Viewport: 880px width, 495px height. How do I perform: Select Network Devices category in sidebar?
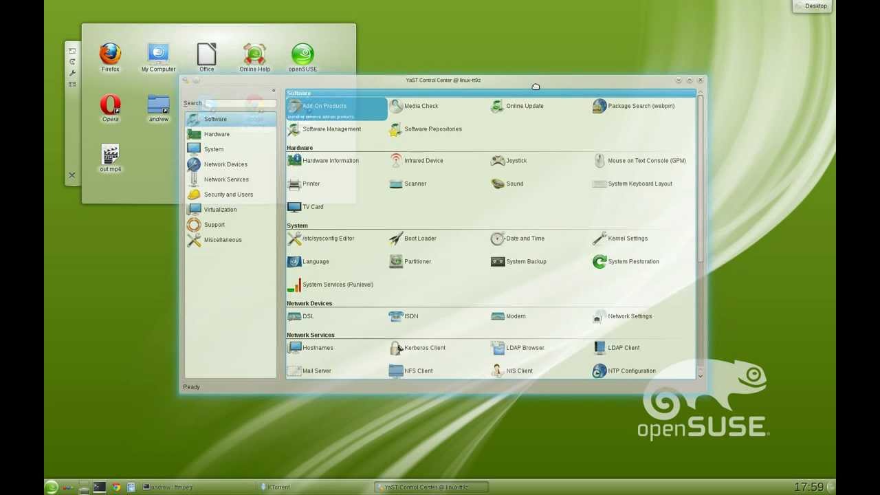point(230,164)
